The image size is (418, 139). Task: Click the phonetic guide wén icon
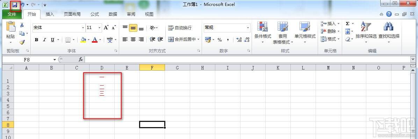click(x=109, y=40)
